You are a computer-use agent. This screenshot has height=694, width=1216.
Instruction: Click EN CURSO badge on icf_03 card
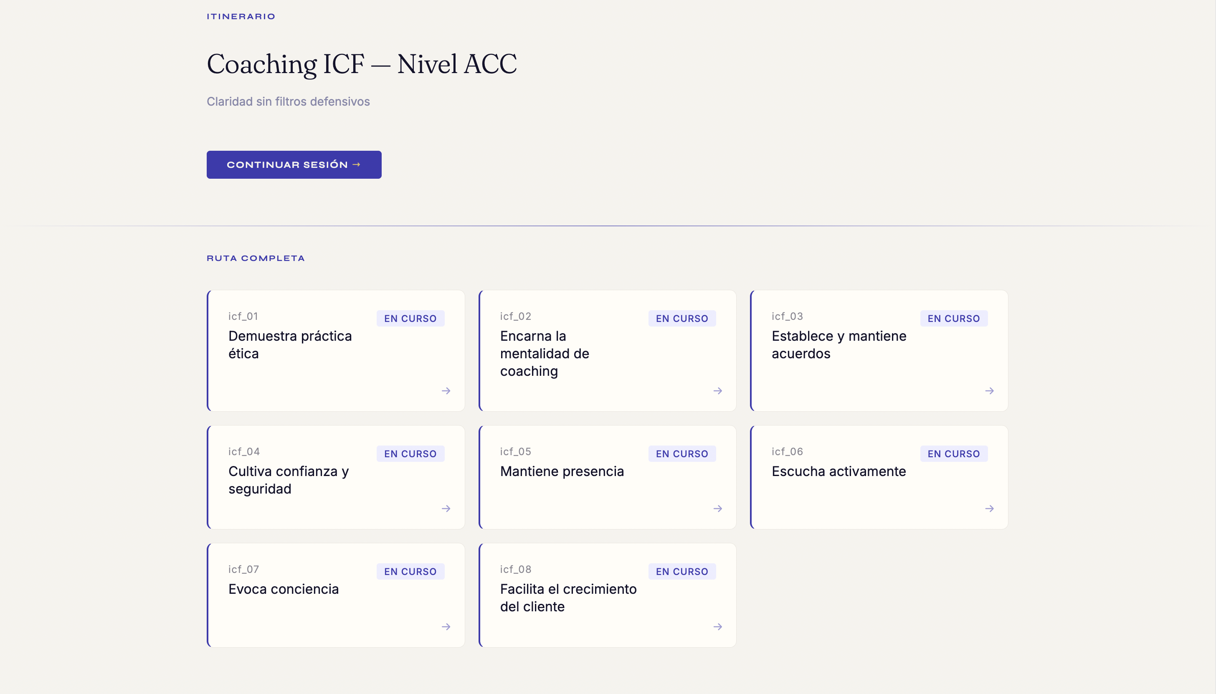tap(954, 319)
